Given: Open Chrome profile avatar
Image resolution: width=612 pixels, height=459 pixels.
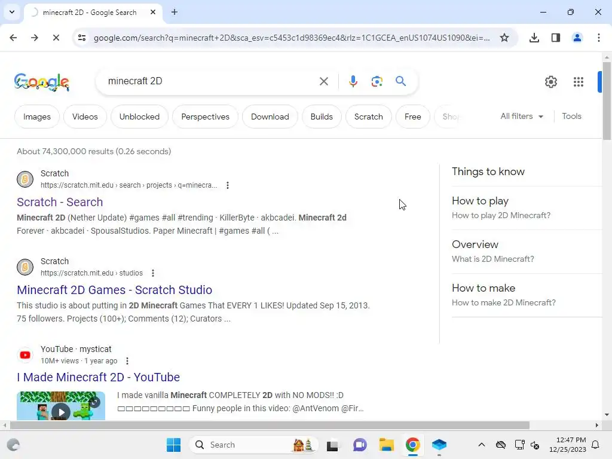Looking at the screenshot, I should (577, 38).
